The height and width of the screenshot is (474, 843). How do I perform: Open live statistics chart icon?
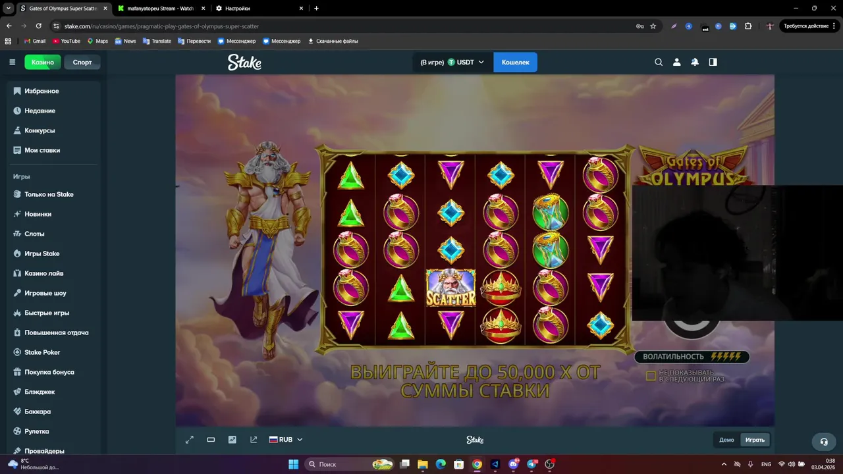[x=232, y=440]
